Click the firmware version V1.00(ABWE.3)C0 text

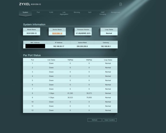pyautogui.click(x=83, y=33)
